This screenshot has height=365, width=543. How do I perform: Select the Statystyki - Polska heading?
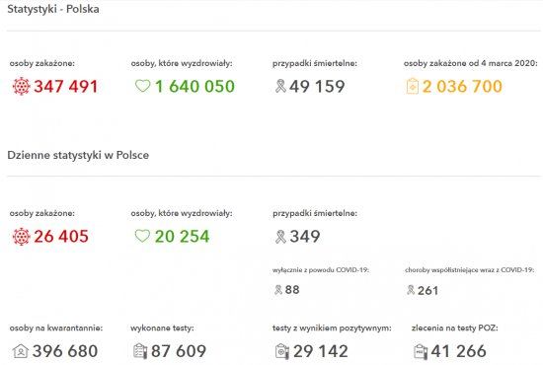[53, 9]
